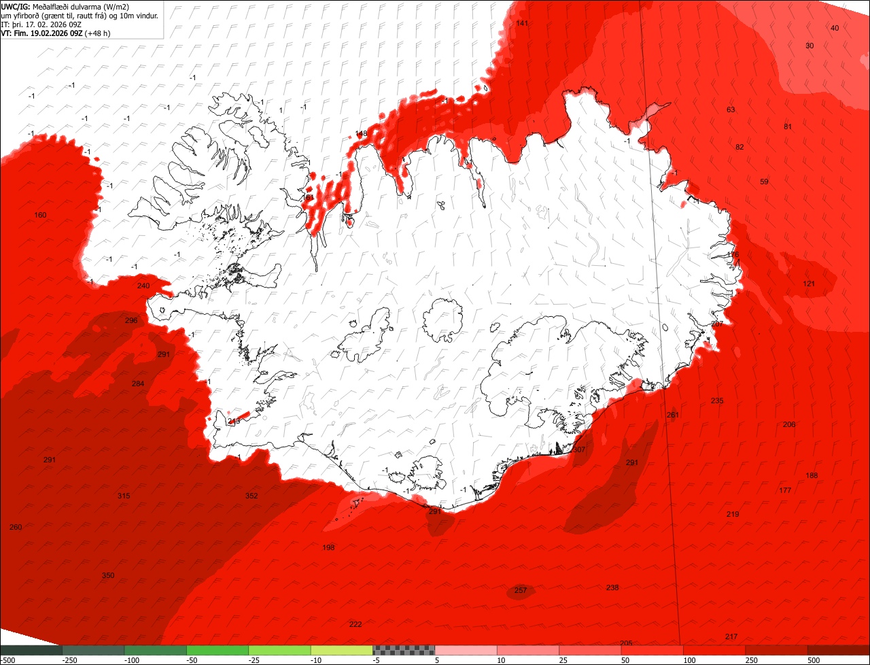Screen dimensions: 870x665
Task: Click the map value '188'
Action: (812, 475)
